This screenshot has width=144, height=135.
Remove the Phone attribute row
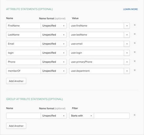point(135,61)
